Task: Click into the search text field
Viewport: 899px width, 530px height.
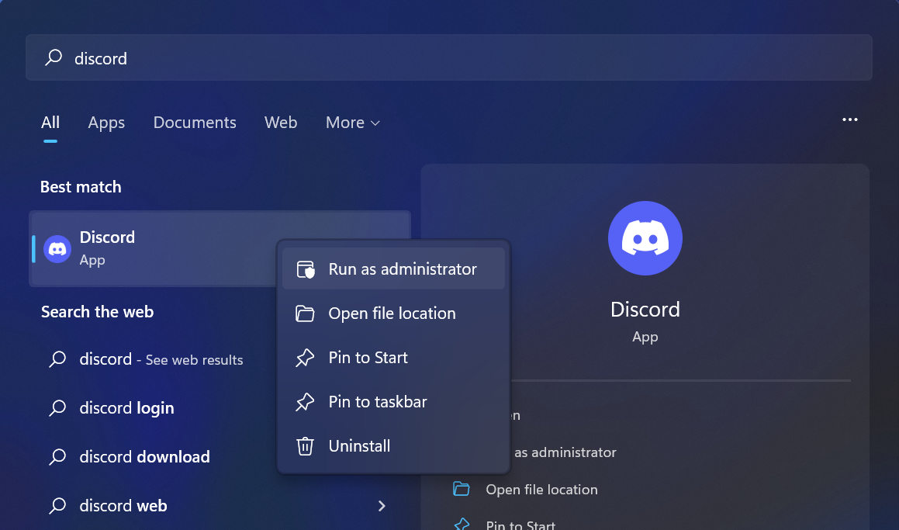Action: click(x=465, y=58)
